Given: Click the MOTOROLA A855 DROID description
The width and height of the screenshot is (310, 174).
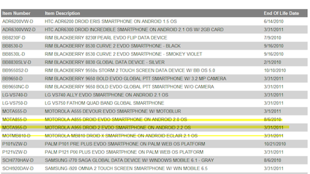Looking at the screenshot, I should point(116,120).
